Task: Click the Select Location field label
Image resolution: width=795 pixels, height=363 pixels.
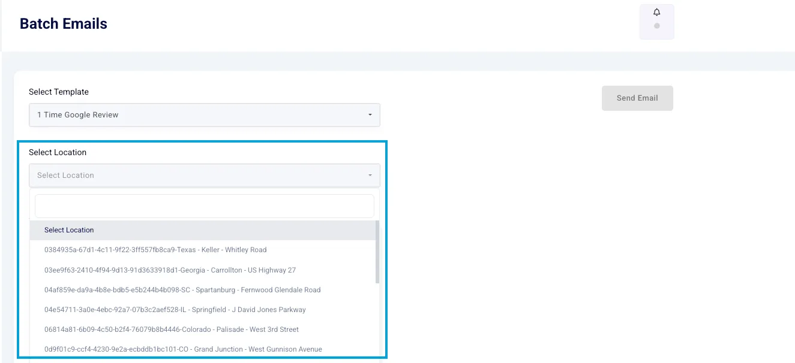Action: tap(58, 152)
